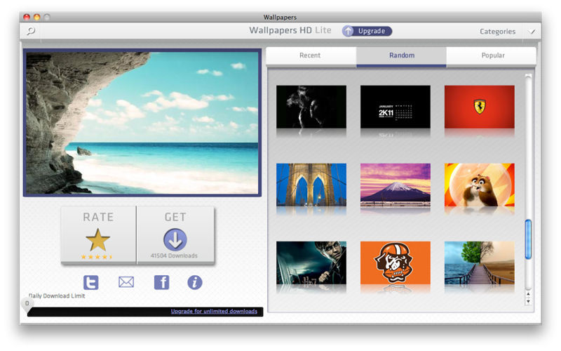The image size is (561, 351).
Task: Click the Daily Download Limit label
Action: [57, 296]
